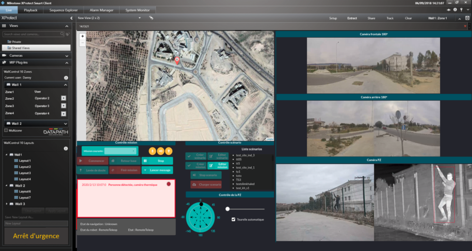Zoom in on the map with plus button
This screenshot has height=251, width=472.
tap(83, 37)
